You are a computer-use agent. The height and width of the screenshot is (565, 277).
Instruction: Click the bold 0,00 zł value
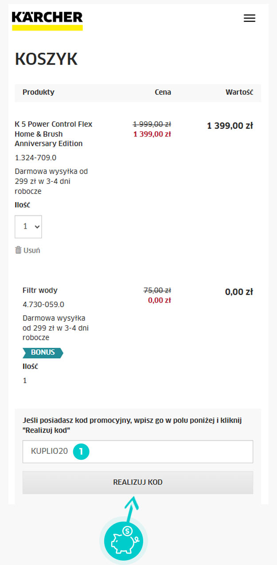239,292
